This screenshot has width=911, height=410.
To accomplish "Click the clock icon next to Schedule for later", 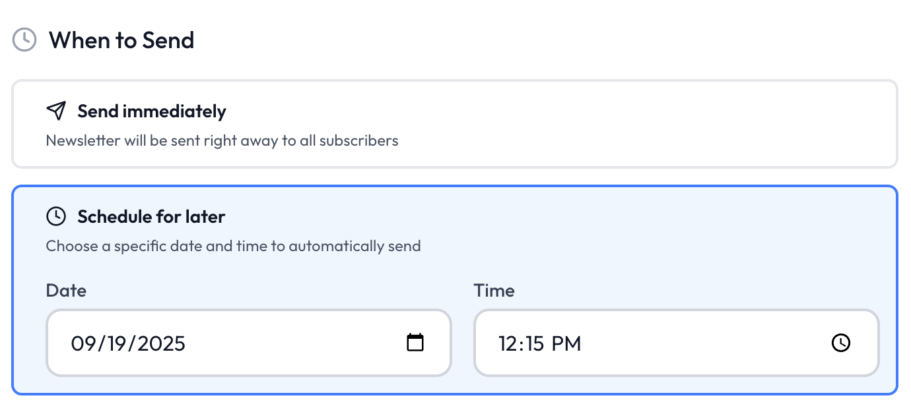I will pyautogui.click(x=57, y=216).
